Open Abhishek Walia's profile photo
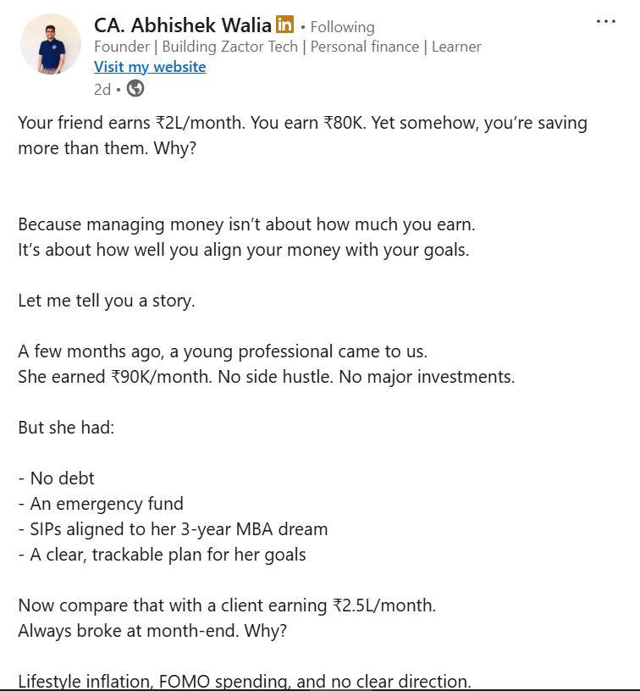This screenshot has width=640, height=691. click(51, 44)
